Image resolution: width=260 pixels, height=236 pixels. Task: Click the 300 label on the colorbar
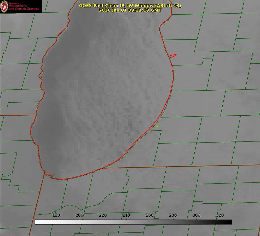point(197,215)
